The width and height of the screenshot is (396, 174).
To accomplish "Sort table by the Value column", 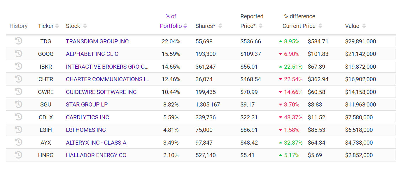I will click(364, 26).
